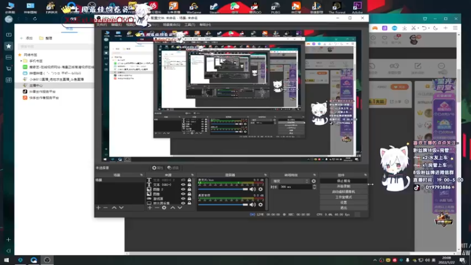The height and width of the screenshot is (265, 471).
Task: Unlock the 显示器采集 source
Action: click(189, 203)
